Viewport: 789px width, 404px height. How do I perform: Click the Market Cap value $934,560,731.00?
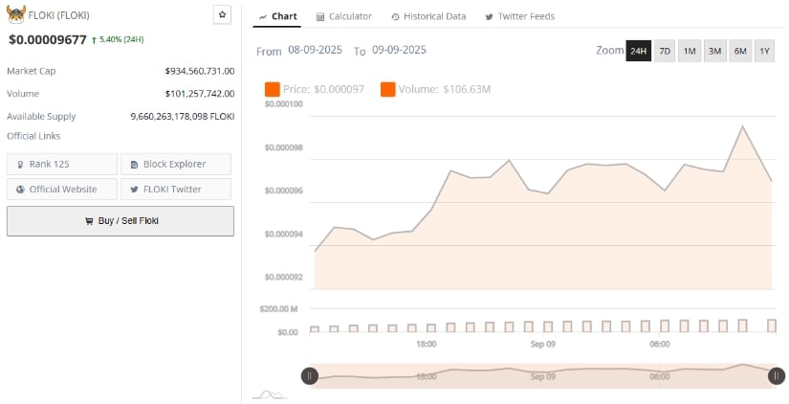tap(200, 71)
